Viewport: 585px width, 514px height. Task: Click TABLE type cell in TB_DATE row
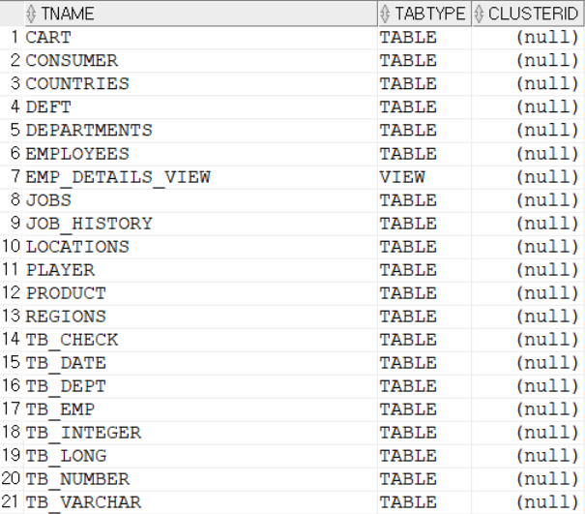pyautogui.click(x=424, y=363)
